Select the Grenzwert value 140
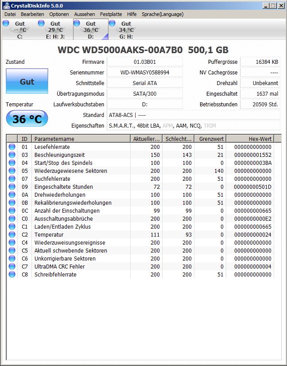 tap(219, 171)
